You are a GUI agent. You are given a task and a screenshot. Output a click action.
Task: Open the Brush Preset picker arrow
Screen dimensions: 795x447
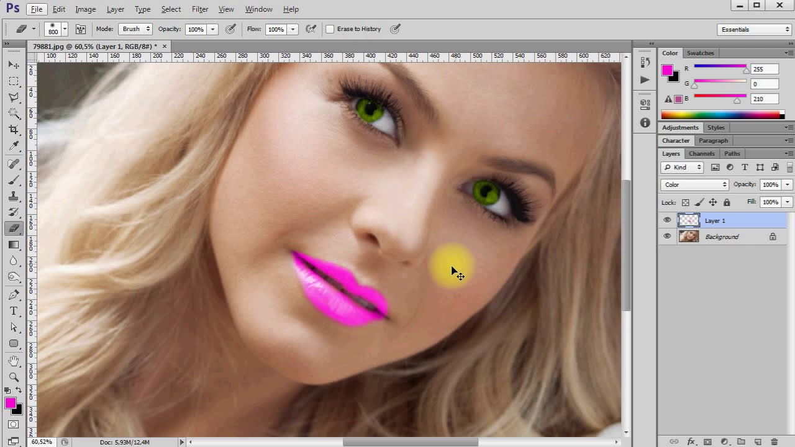click(x=64, y=29)
